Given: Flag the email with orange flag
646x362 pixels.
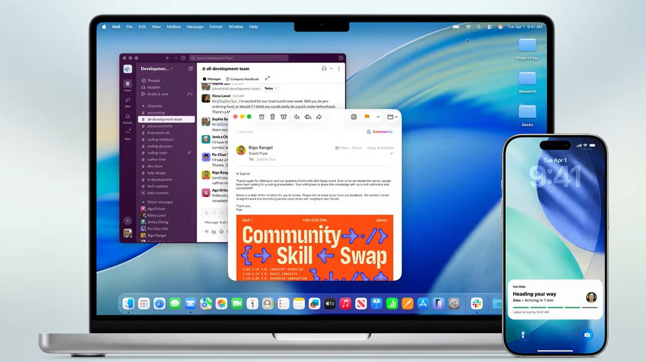Looking at the screenshot, I should pyautogui.click(x=367, y=116).
